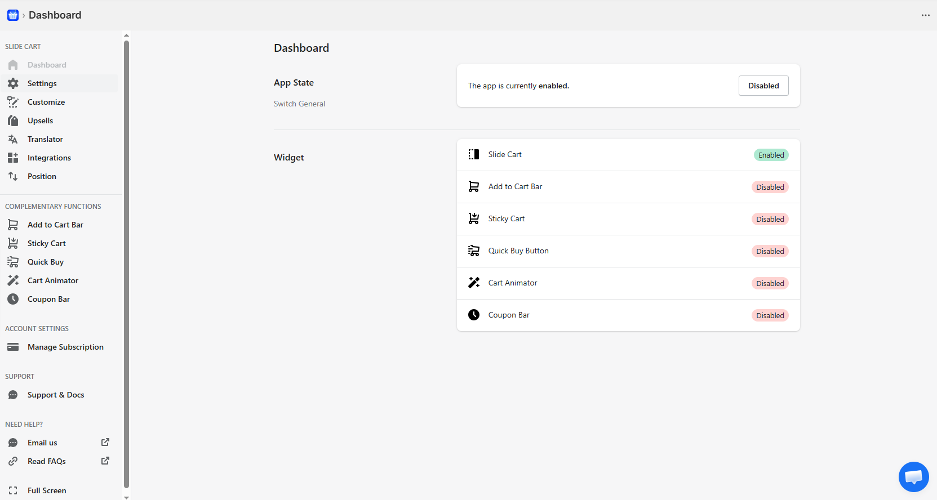Viewport: 937px width, 500px height.
Task: Open the three-dots more options menu
Action: [926, 15]
